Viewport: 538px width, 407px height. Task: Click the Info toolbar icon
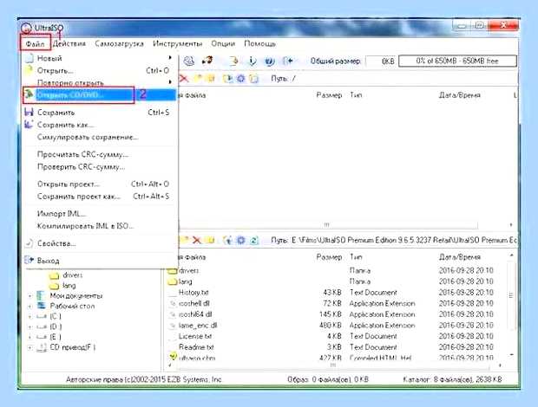(x=253, y=61)
